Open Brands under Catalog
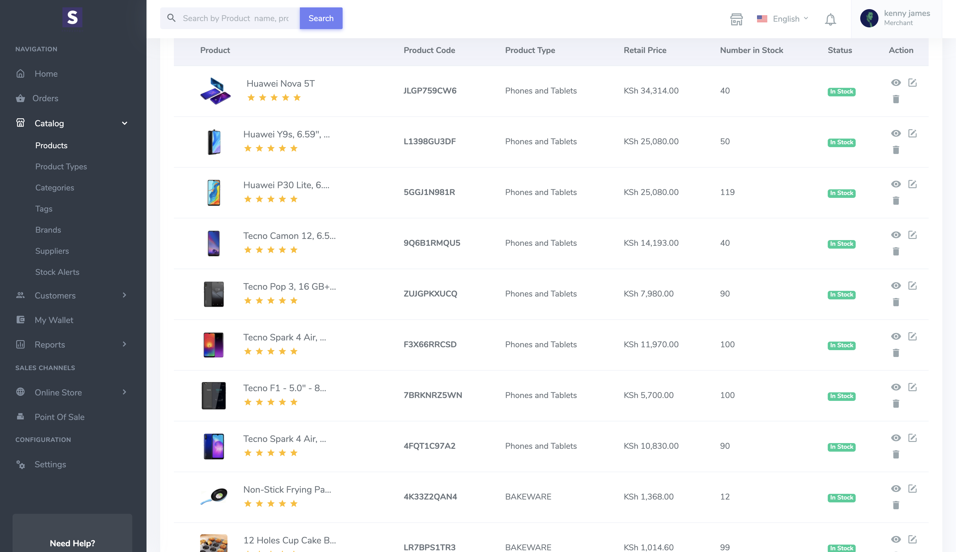The image size is (956, 552). (48, 230)
